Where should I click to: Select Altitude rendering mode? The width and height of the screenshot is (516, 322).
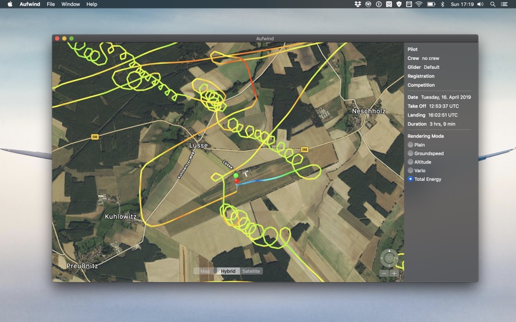[410, 162]
